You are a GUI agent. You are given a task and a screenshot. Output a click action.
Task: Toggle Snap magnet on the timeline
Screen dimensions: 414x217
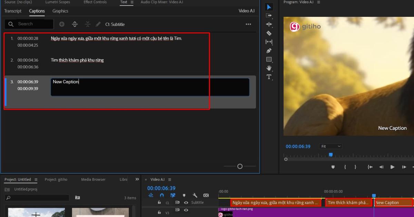pyautogui.click(x=161, y=195)
